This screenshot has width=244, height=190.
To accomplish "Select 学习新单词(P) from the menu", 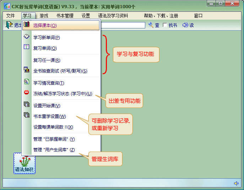I will tap(47, 37).
